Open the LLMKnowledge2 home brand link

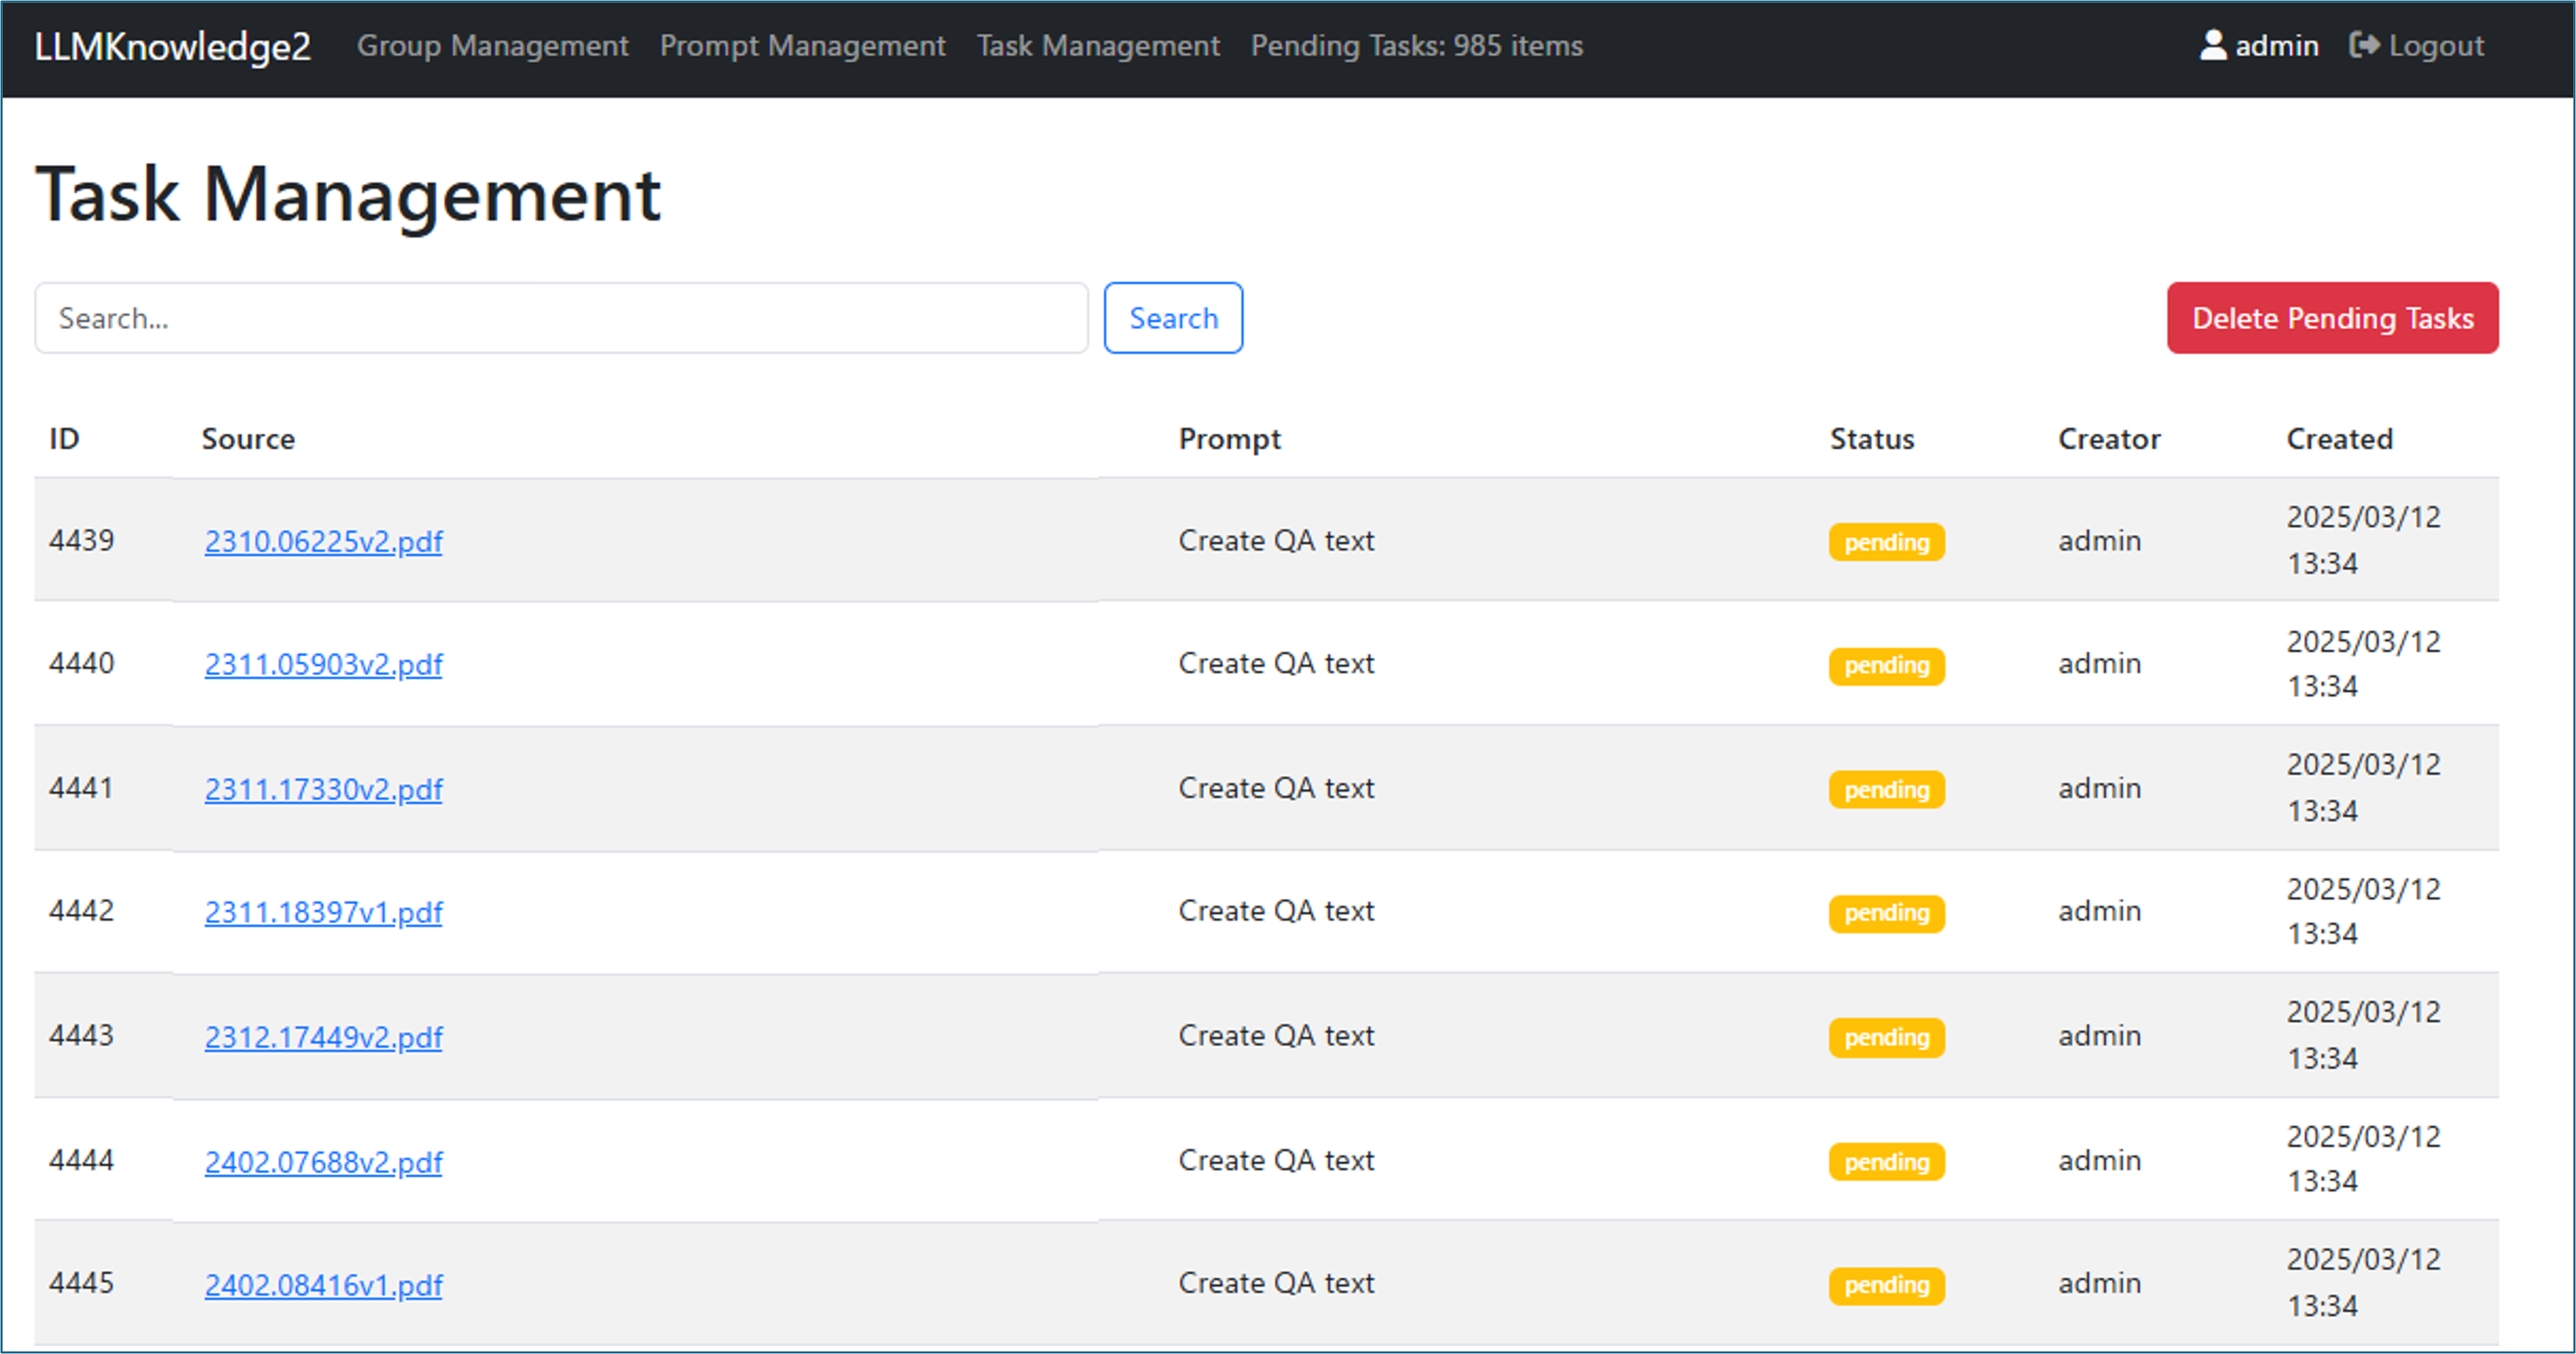tap(172, 46)
